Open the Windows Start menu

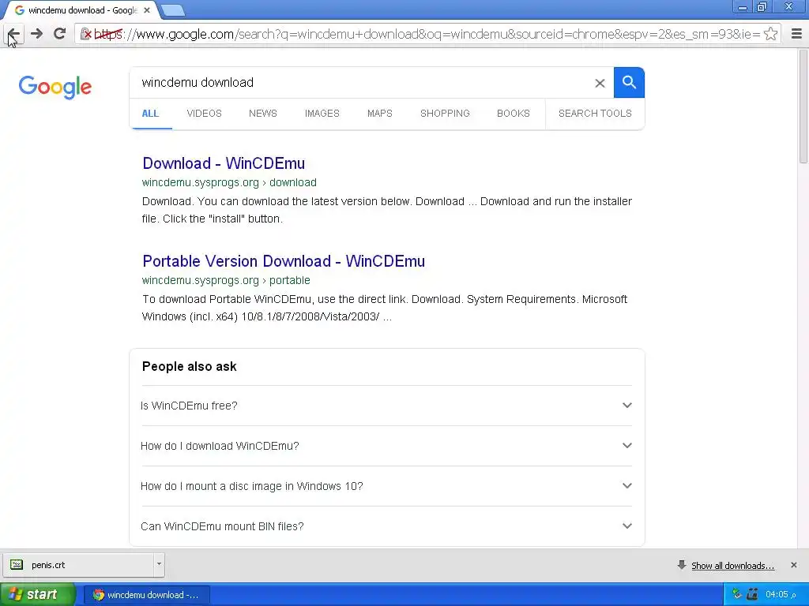pyautogui.click(x=37, y=595)
